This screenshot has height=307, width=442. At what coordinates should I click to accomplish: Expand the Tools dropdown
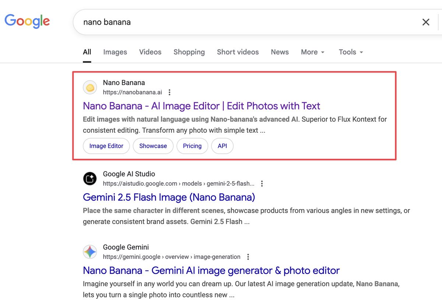pyautogui.click(x=351, y=52)
